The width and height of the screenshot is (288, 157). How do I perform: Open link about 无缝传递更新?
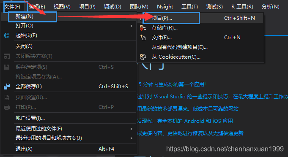(x=190, y=133)
